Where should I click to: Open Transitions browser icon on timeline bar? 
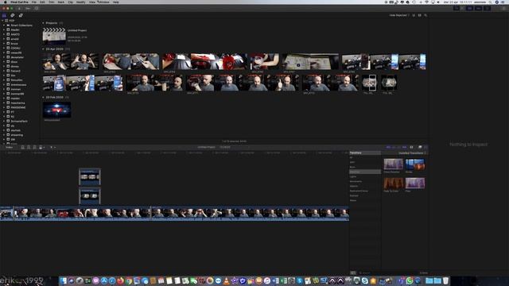(425, 147)
